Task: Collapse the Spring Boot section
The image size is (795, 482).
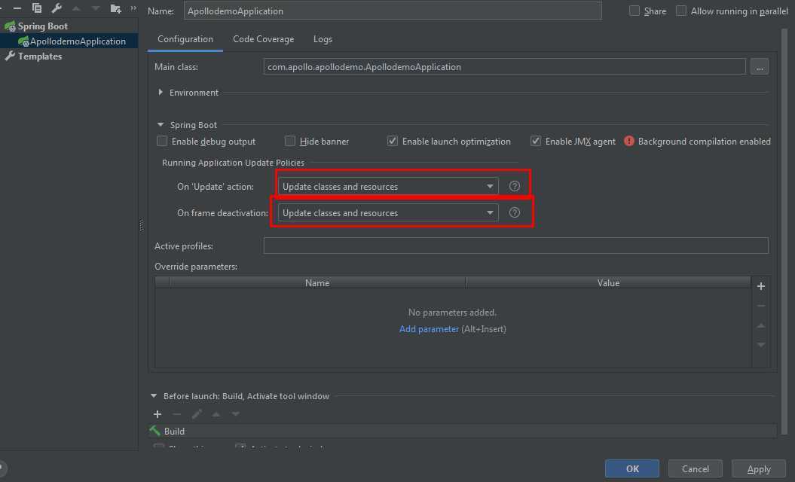Action: tap(161, 125)
